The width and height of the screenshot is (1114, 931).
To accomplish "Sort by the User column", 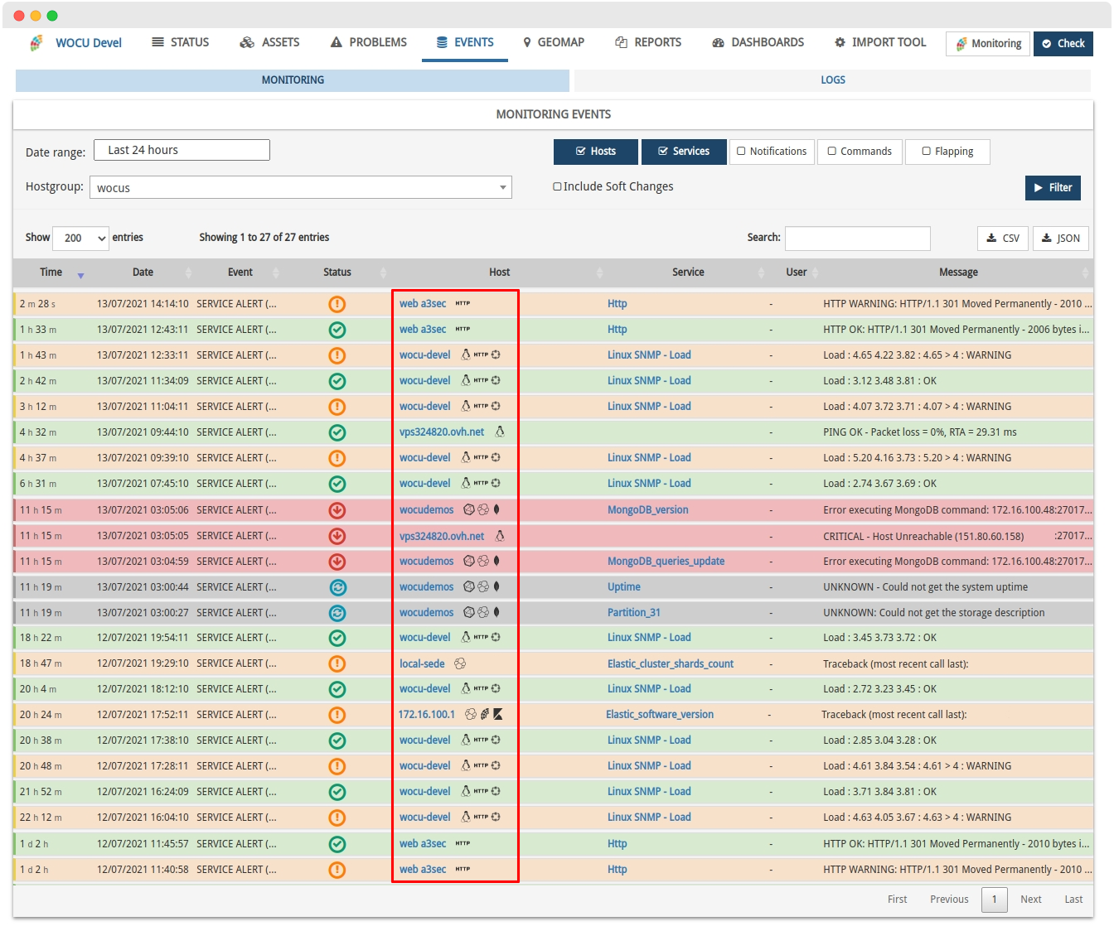I will point(796,273).
